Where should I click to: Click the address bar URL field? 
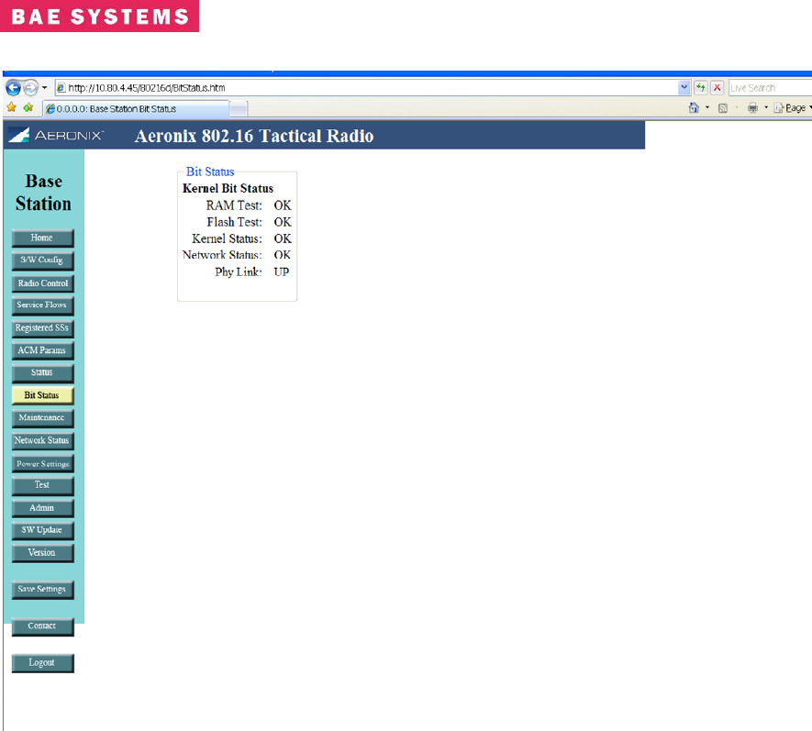click(x=367, y=87)
